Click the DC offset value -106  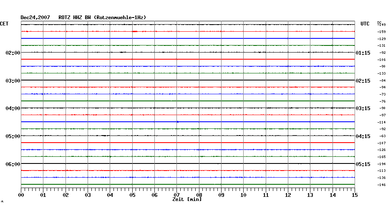coord(382,60)
